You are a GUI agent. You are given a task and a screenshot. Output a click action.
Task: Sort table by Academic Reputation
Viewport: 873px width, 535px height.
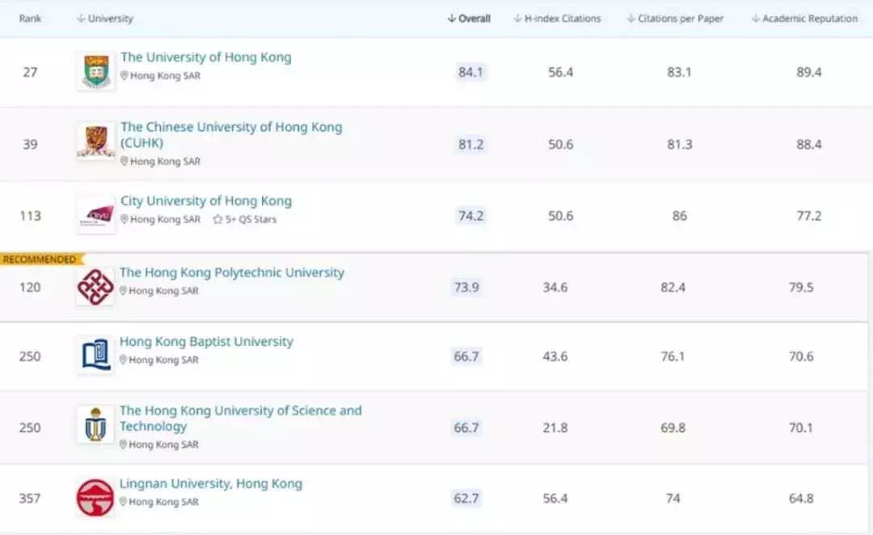click(804, 19)
